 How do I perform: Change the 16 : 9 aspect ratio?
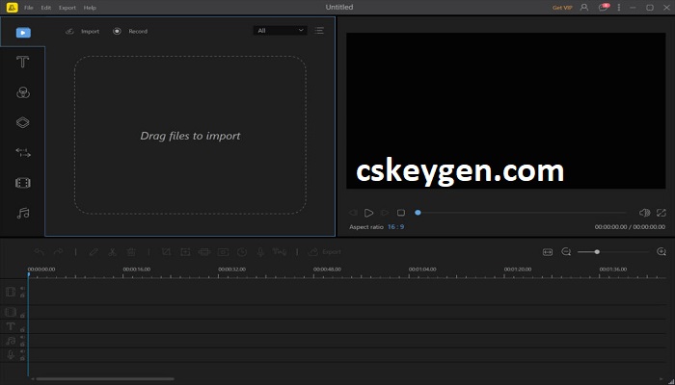395,227
